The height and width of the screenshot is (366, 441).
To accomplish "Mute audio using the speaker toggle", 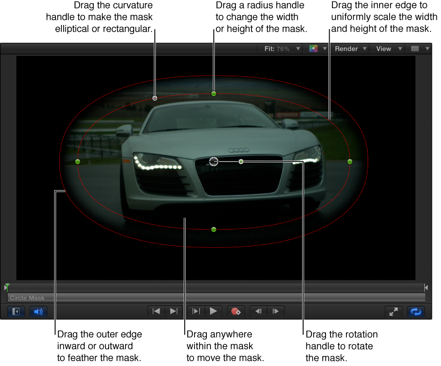I will click(x=38, y=312).
